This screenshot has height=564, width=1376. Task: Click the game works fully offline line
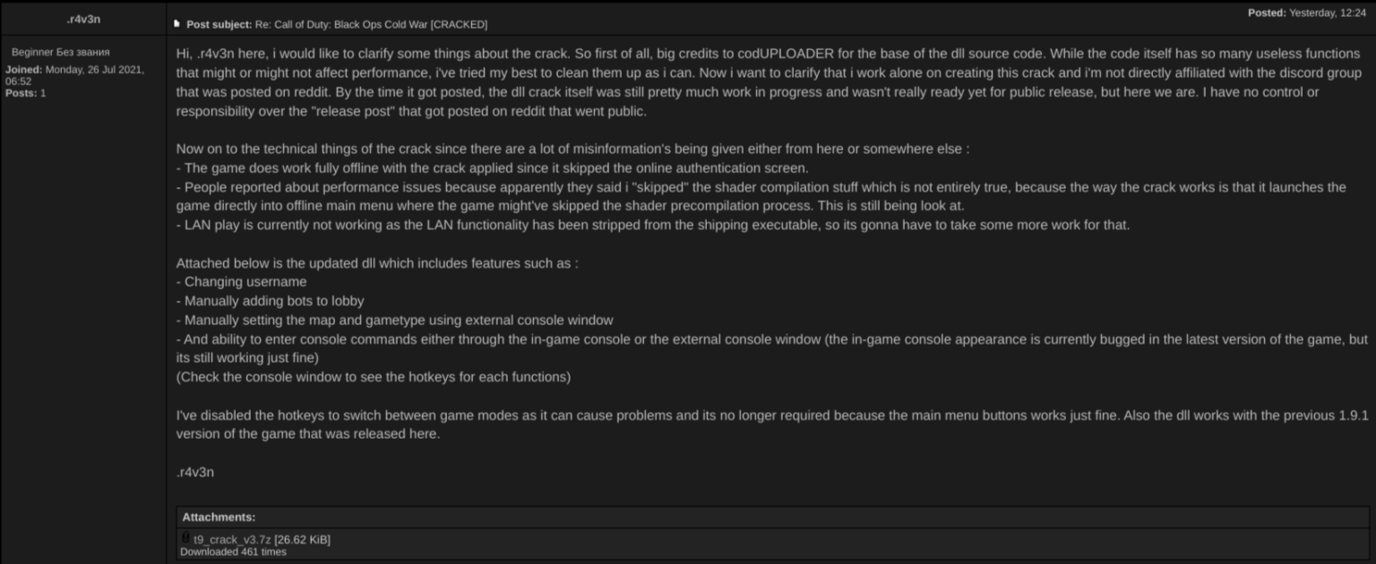tap(492, 167)
